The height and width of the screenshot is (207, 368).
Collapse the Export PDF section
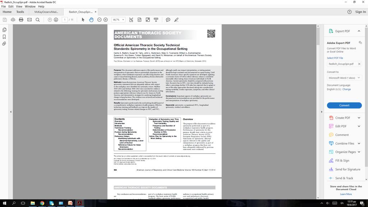tap(359, 31)
